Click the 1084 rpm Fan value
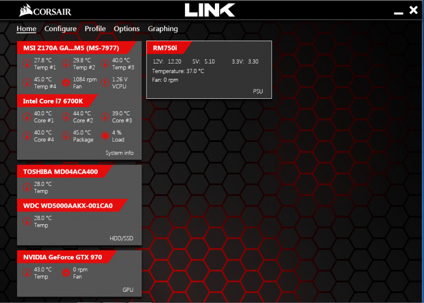424x303 pixels. pyautogui.click(x=85, y=79)
